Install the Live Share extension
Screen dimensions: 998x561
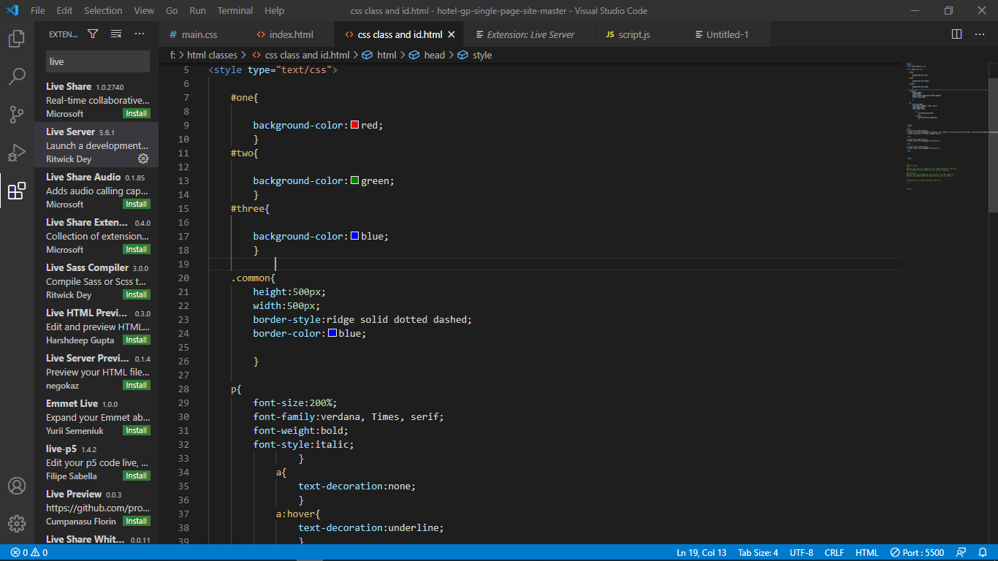(x=136, y=113)
